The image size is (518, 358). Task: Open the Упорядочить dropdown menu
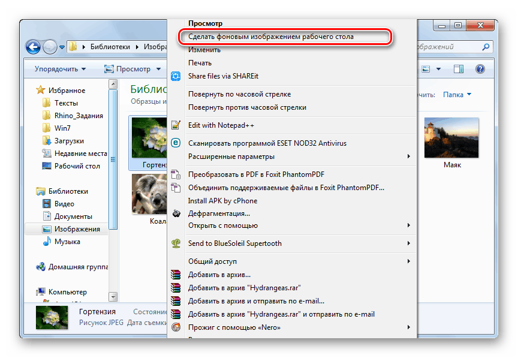pyautogui.click(x=60, y=69)
